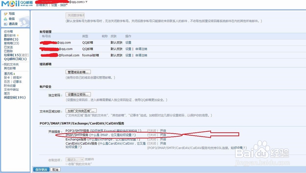Click 申请注销 for the second qq.com account
306x173 pixels.
141,49
